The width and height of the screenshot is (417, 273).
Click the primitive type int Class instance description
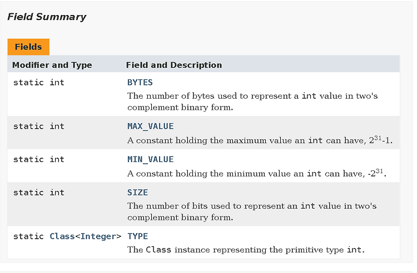[x=246, y=250]
